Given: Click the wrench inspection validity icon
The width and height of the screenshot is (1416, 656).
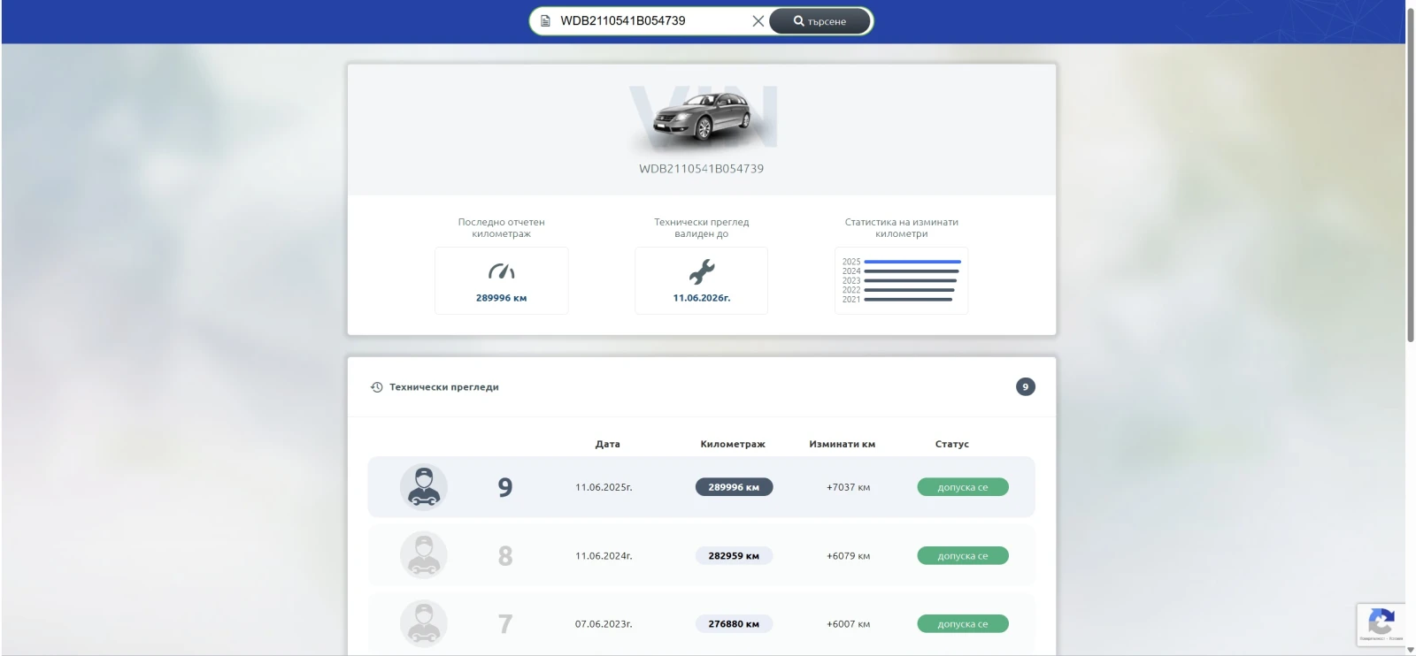Looking at the screenshot, I should coord(701,271).
